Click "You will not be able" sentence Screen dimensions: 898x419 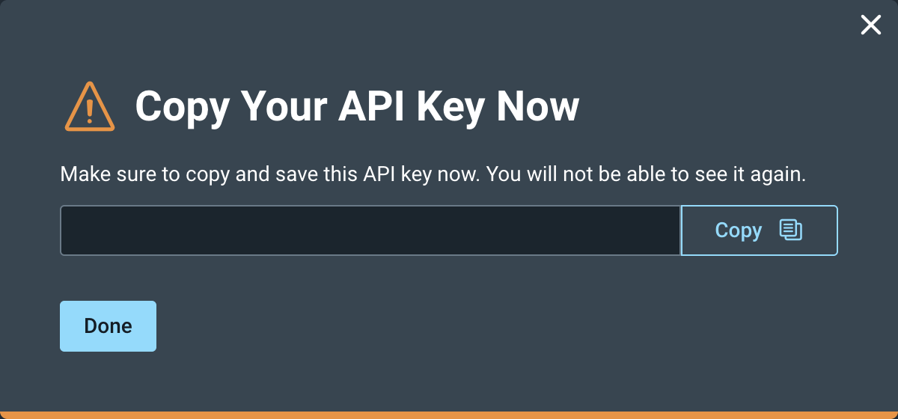tap(647, 175)
